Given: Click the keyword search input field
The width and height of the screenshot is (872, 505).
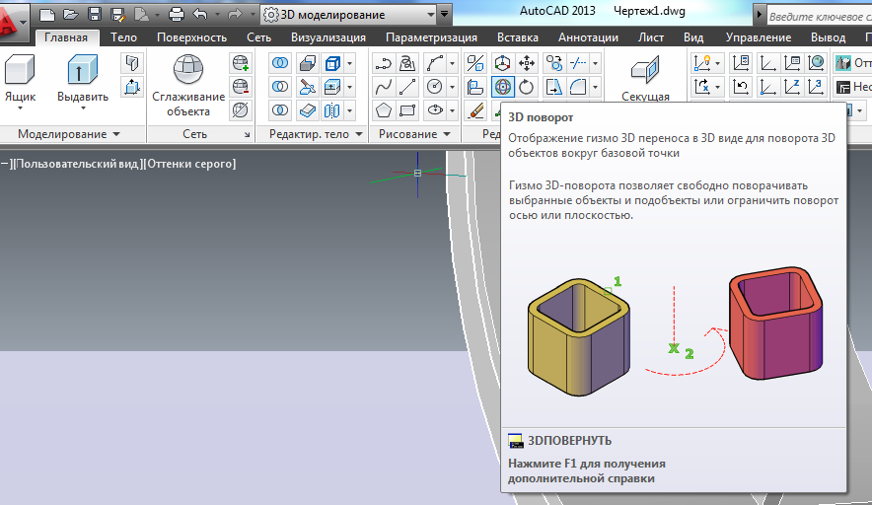Looking at the screenshot, I should [819, 16].
